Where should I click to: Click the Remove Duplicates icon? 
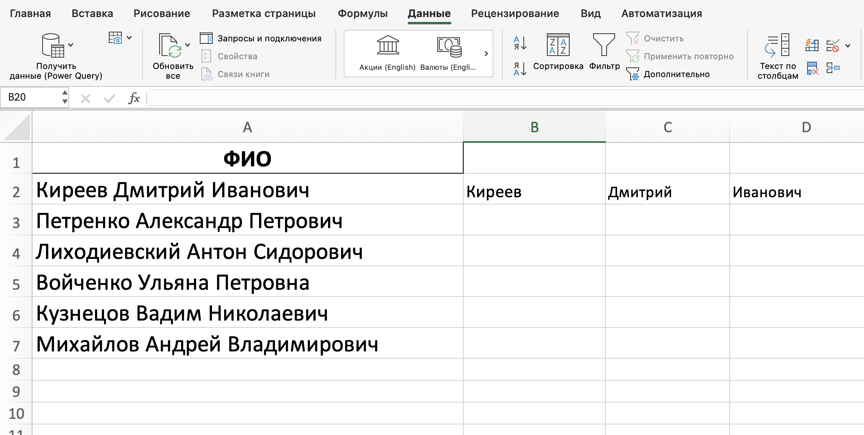[812, 69]
